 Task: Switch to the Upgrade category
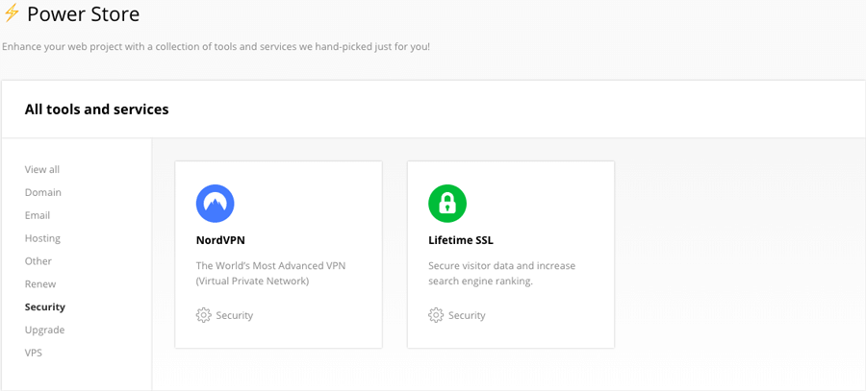[44, 330]
